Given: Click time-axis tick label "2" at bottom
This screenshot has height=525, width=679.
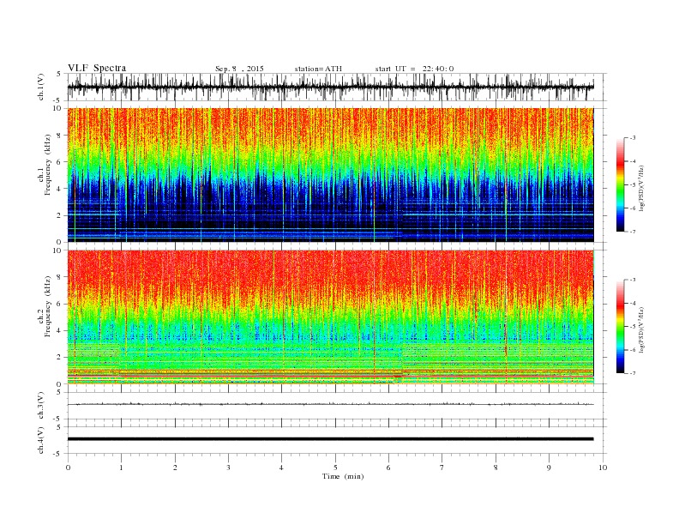Looking at the screenshot, I should (x=175, y=468).
